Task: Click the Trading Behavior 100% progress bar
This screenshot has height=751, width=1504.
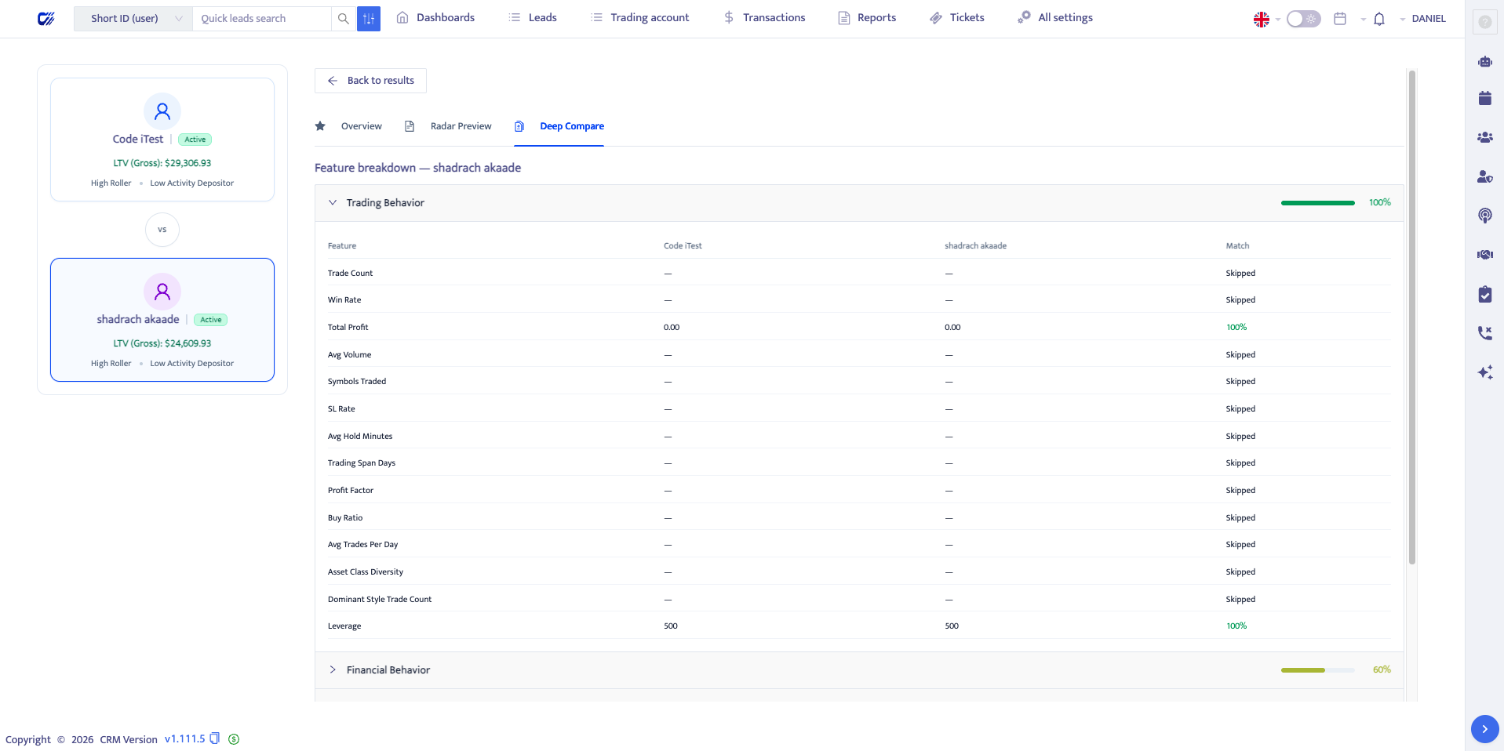Action: [x=1317, y=203]
